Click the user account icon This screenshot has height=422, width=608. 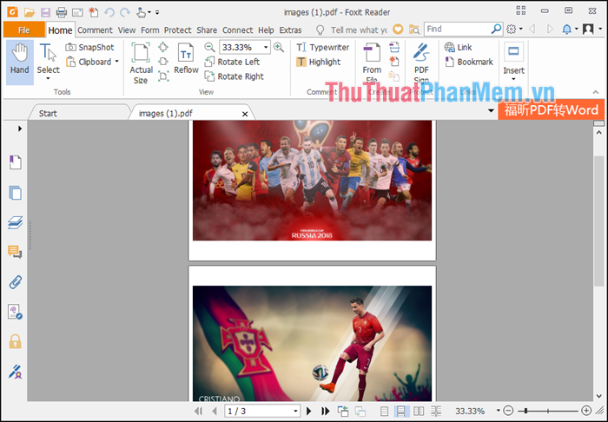588,29
